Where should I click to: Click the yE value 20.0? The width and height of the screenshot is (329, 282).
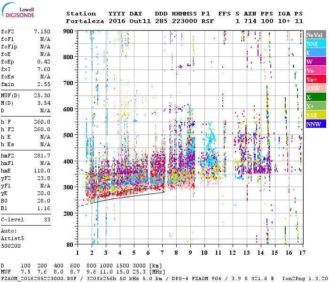[44, 194]
